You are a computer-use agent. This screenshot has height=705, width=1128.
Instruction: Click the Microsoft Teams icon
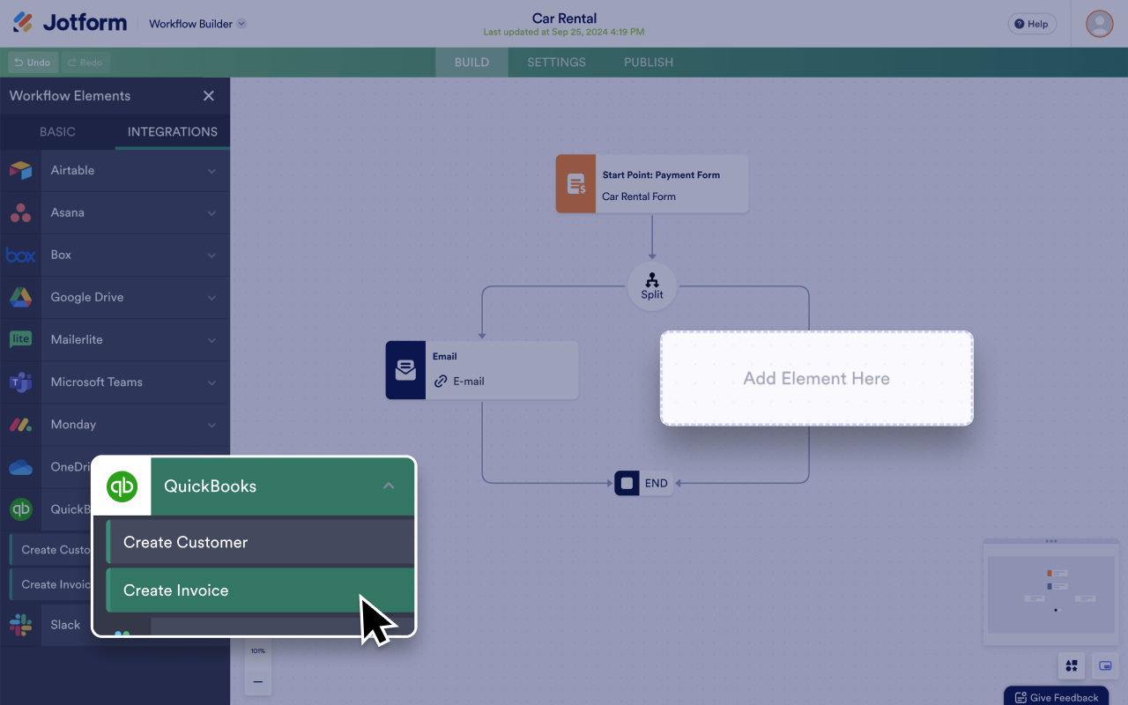coord(20,382)
